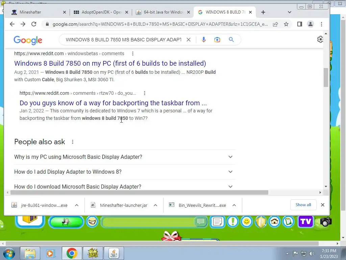
Task: Close the 64-bit Java tab
Action: (x=189, y=13)
